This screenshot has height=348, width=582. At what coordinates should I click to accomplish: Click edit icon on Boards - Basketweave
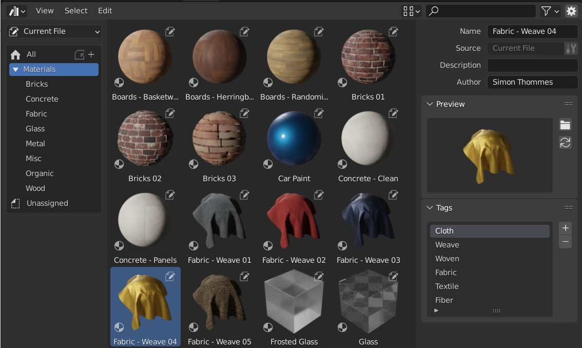coord(170,32)
